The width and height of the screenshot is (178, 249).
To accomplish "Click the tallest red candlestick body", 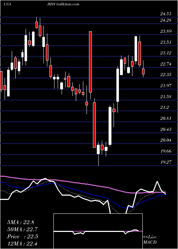I will coord(90,62).
